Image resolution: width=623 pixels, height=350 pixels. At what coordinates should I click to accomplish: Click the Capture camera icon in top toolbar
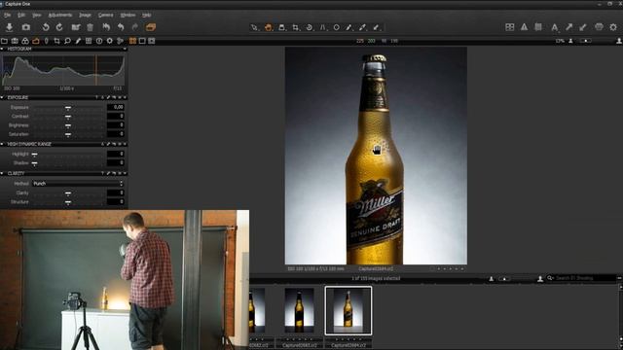coord(26,27)
